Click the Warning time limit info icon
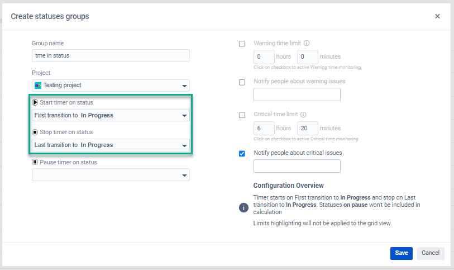This screenshot has width=454, height=270. coord(307,43)
